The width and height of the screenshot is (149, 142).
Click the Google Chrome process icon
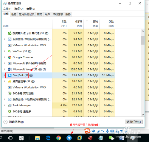pos(10,57)
